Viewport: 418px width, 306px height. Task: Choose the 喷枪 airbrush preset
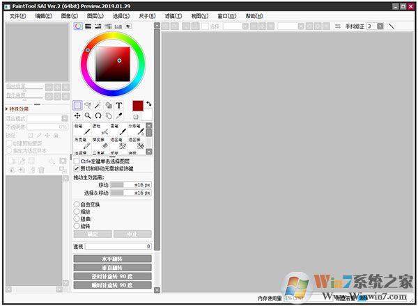100,129
